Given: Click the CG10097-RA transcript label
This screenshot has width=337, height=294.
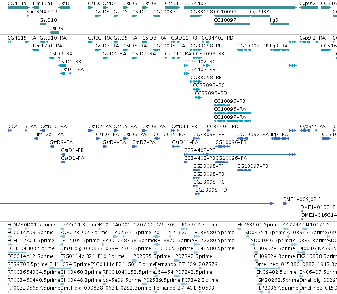Looking at the screenshot, I should pos(230,117).
